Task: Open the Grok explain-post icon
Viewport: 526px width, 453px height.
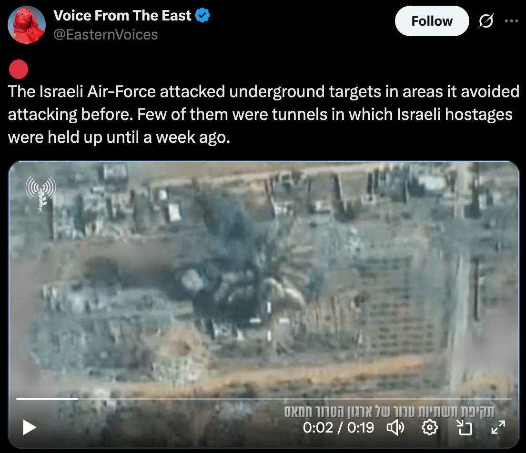Action: click(x=486, y=21)
